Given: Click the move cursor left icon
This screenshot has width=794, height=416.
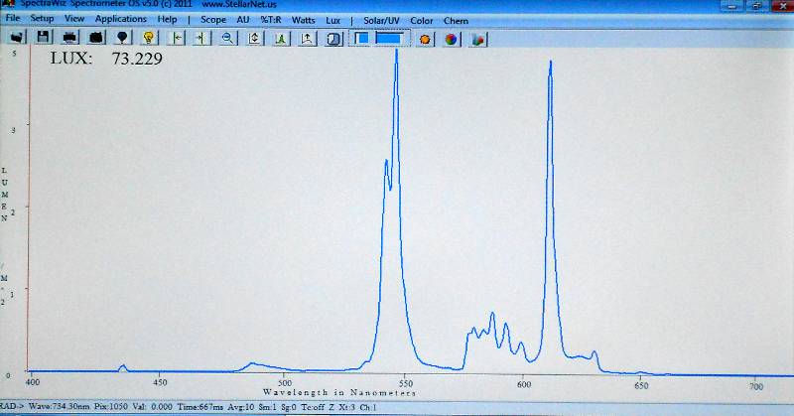Looking at the screenshot, I should click(178, 38).
